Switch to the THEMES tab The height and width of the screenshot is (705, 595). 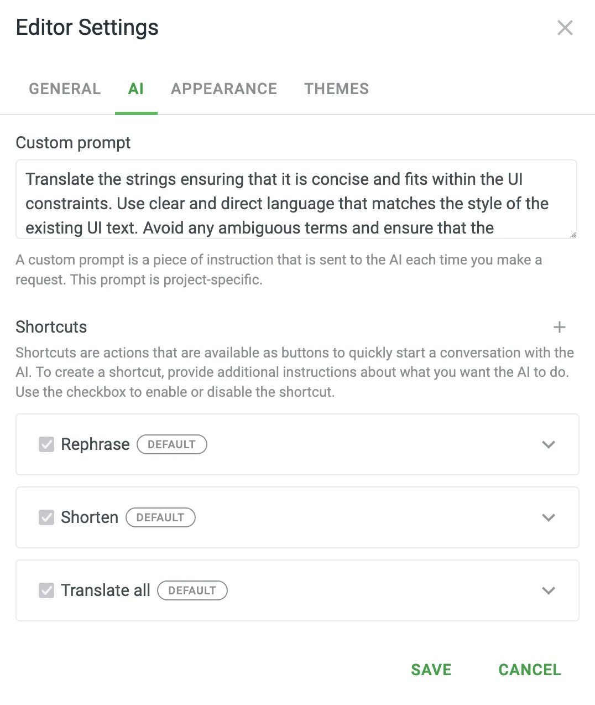click(x=336, y=89)
